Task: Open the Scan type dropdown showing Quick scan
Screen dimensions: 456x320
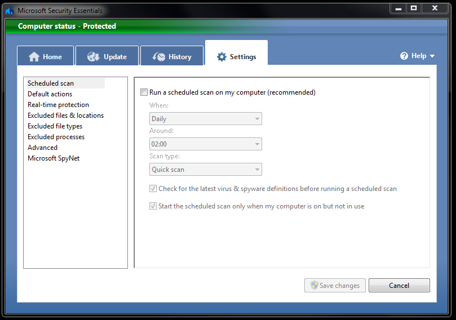Action: point(206,169)
